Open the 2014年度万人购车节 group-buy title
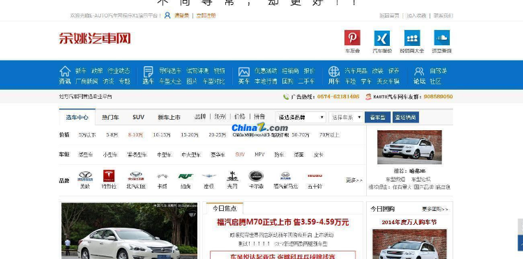 (x=409, y=222)
